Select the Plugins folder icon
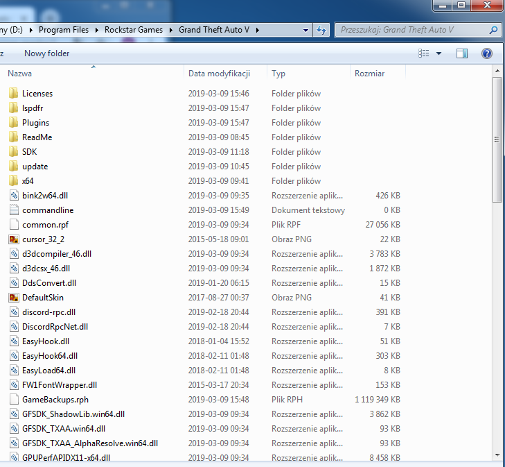 pyautogui.click(x=14, y=122)
